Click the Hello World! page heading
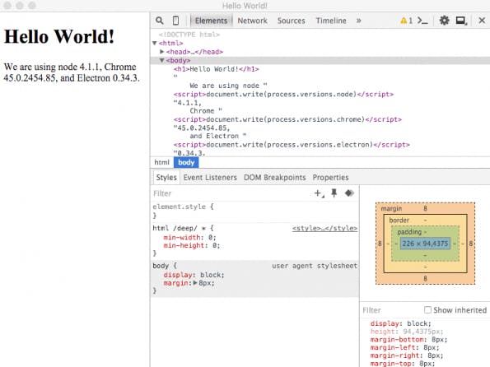This screenshot has height=367, width=490. click(x=59, y=36)
